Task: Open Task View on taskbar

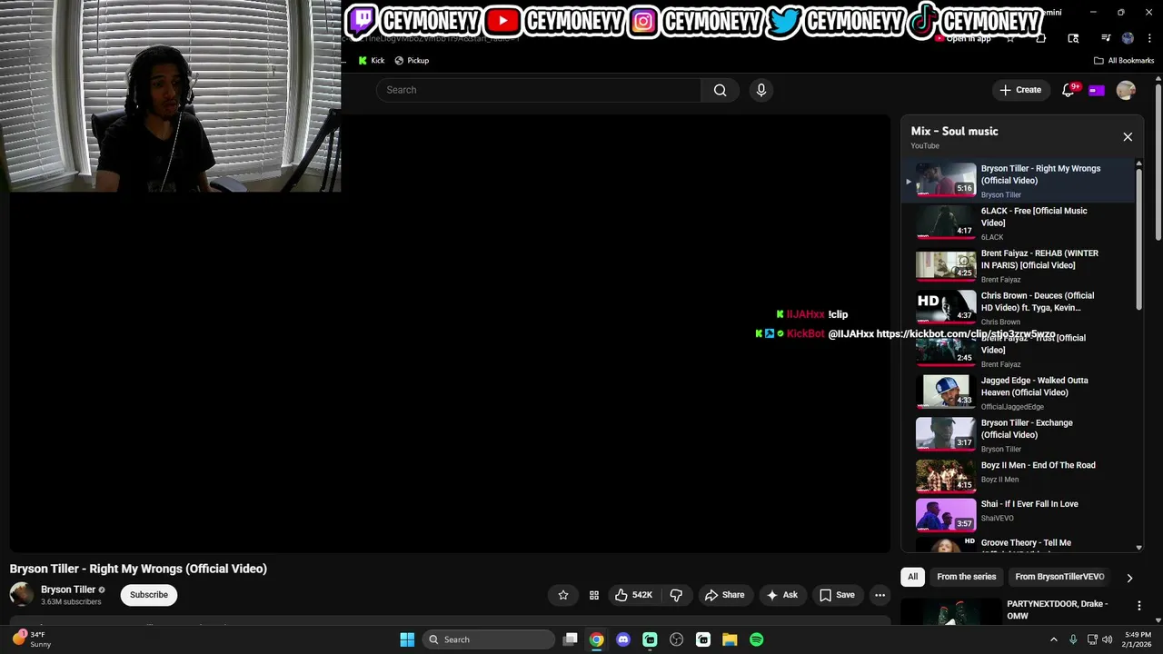Action: pos(571,639)
